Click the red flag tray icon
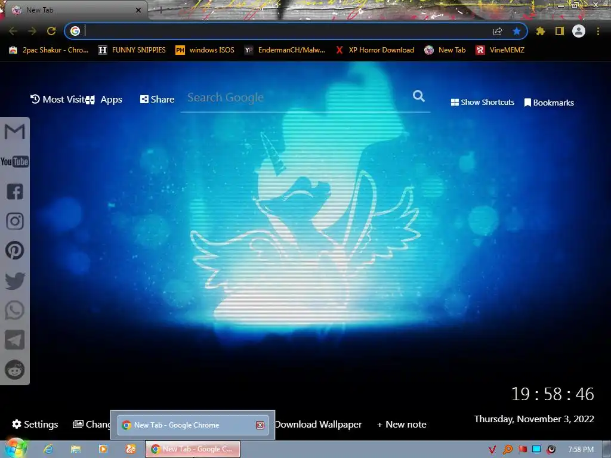 pyautogui.click(x=522, y=450)
